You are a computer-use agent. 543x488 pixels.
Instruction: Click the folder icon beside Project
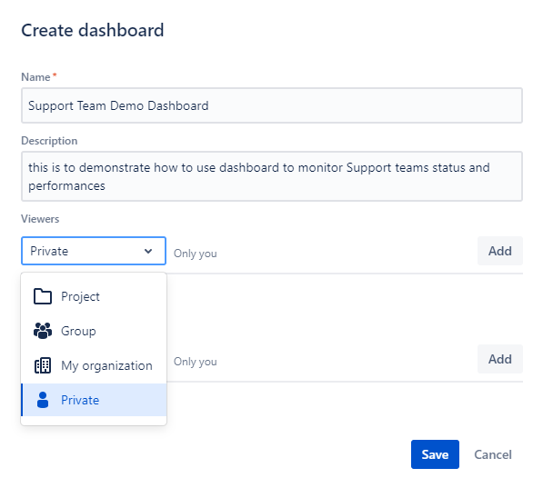pos(43,296)
